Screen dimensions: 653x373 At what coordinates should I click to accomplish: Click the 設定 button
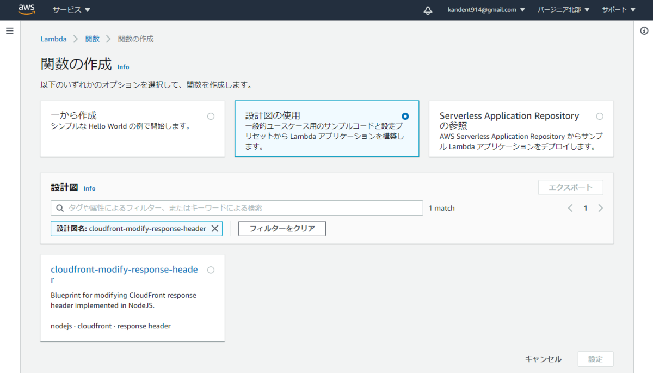tap(595, 359)
